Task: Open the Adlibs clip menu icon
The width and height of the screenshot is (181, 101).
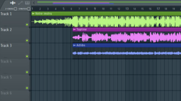Action: [74, 45]
